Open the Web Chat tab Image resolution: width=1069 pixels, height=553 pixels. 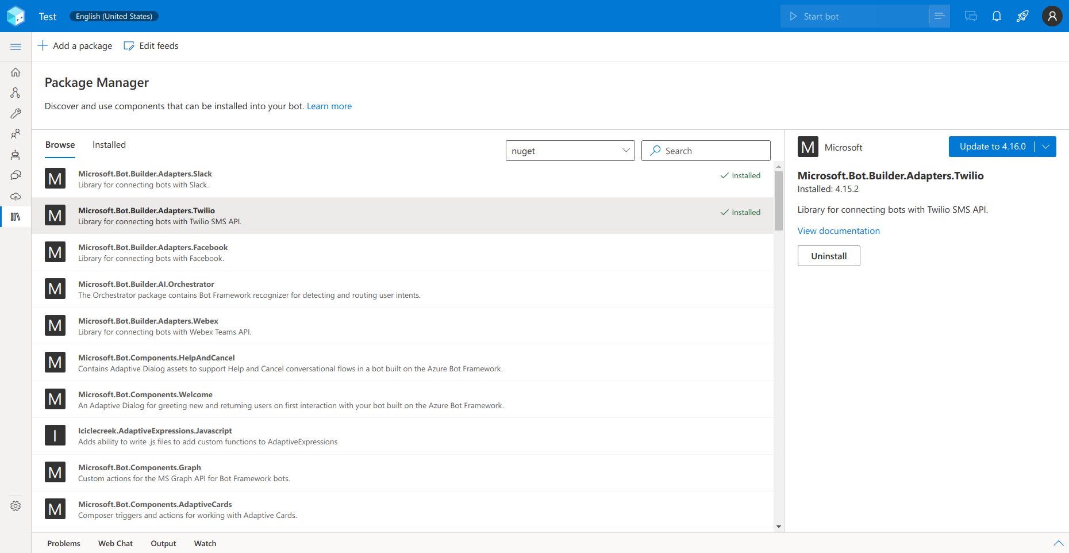pos(116,543)
